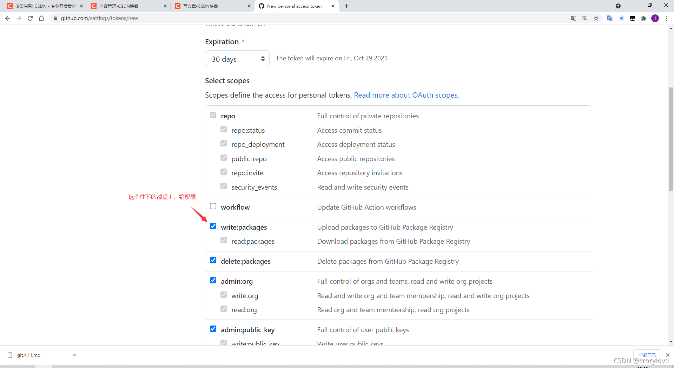Click the github.com address bar URL
Screen dimensions: 674x368
coord(99,18)
